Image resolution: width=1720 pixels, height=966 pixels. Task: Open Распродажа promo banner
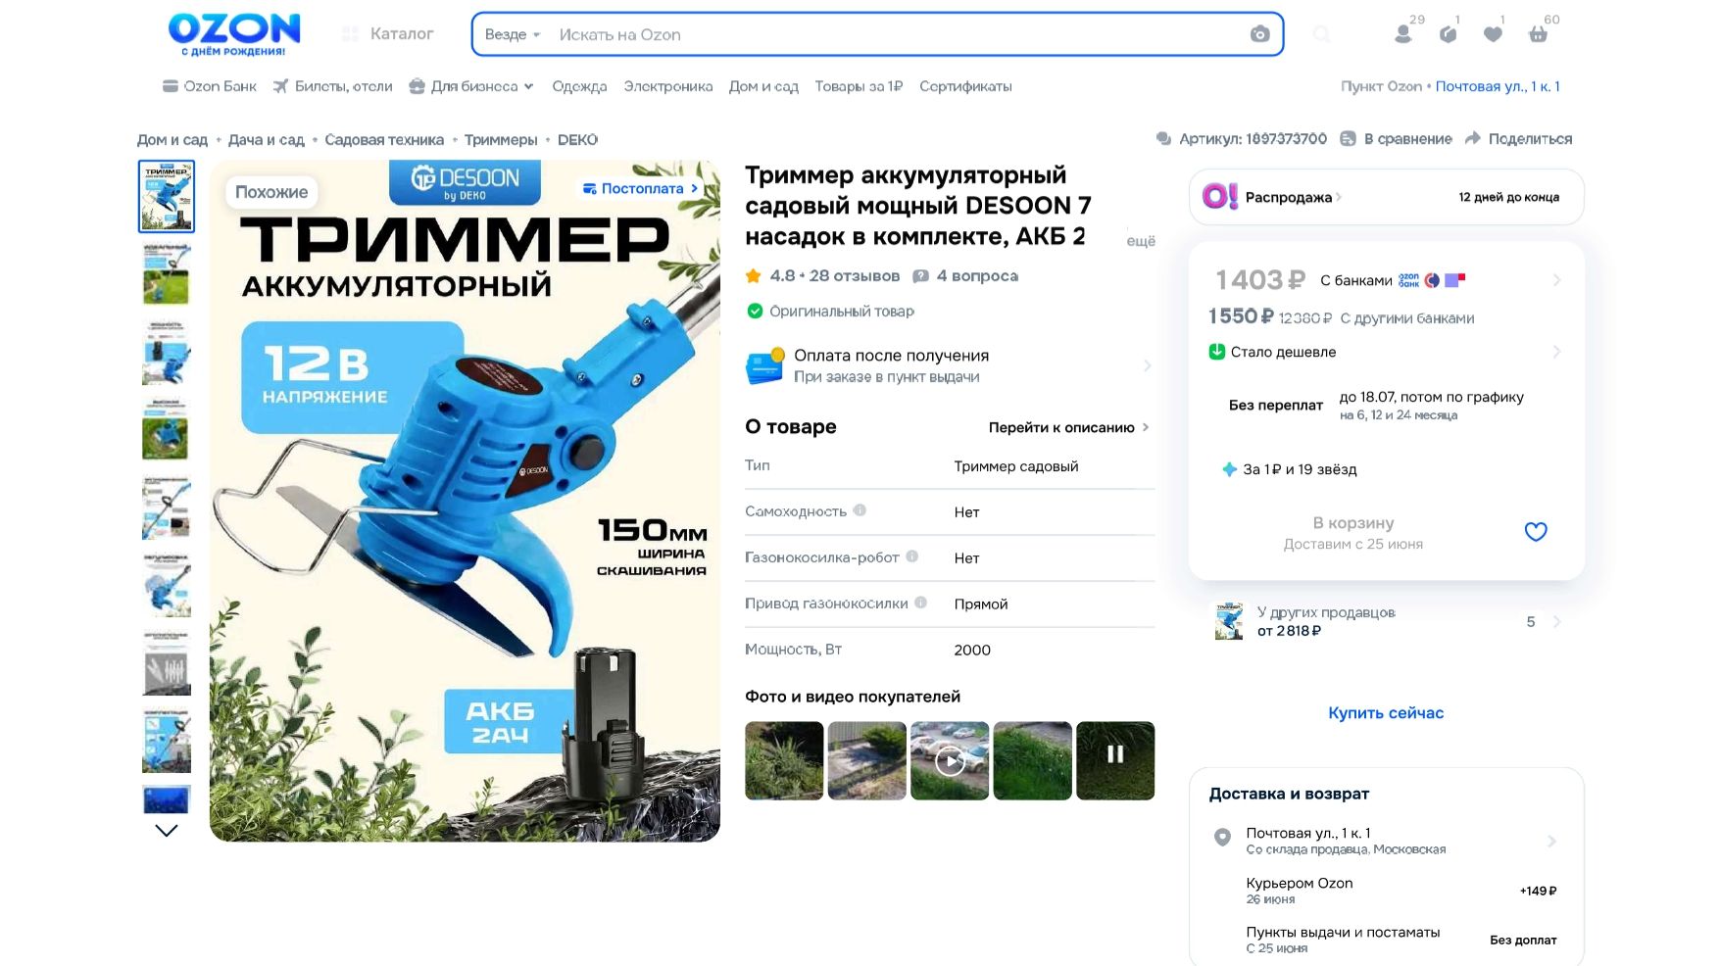[x=1386, y=197]
